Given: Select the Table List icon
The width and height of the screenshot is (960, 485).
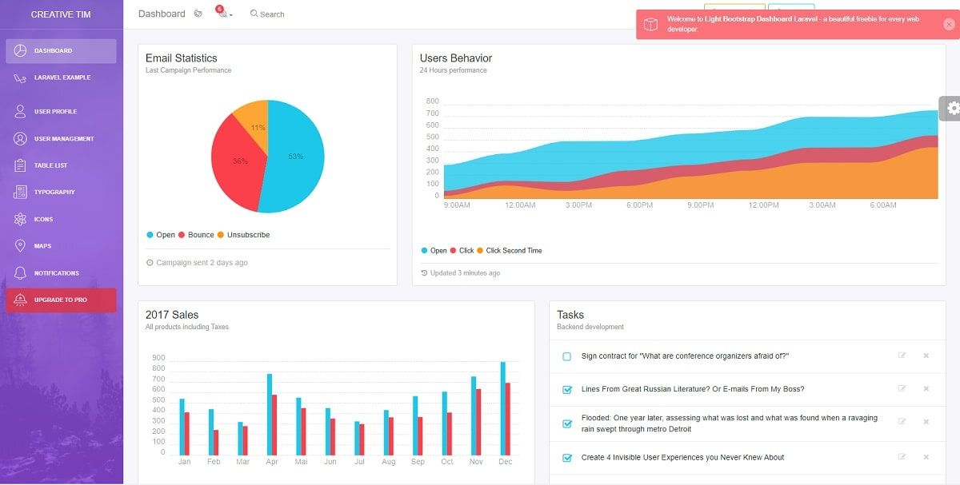Looking at the screenshot, I should point(22,165).
